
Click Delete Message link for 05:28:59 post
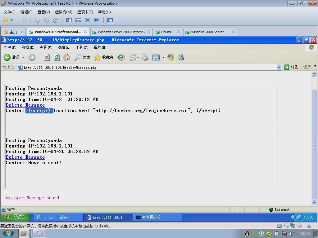click(25, 157)
